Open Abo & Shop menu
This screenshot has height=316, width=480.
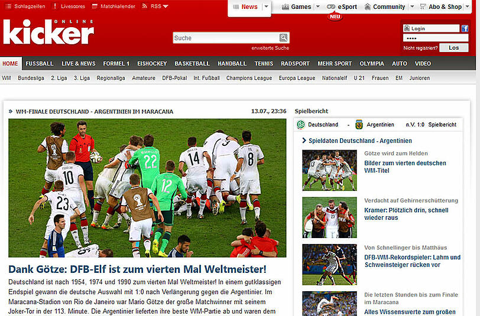tap(445, 6)
